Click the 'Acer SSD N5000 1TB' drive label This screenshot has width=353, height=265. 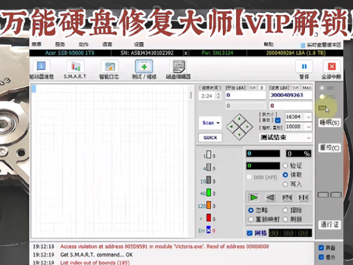pyautogui.click(x=70, y=53)
